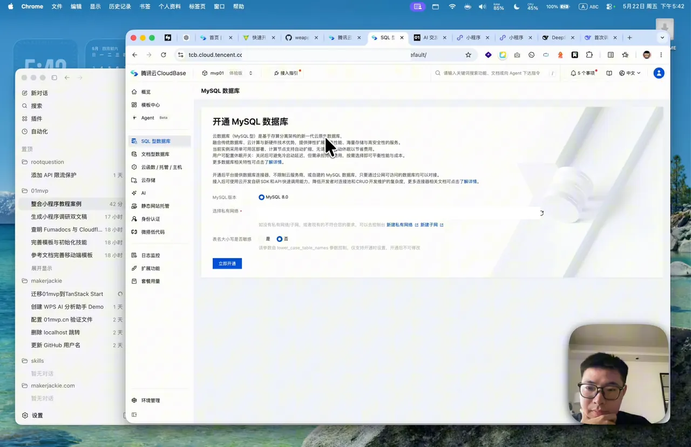Image resolution: width=691 pixels, height=447 pixels.
Task: Click the refresh icon beside 选择私有网络 field
Action: pos(541,213)
